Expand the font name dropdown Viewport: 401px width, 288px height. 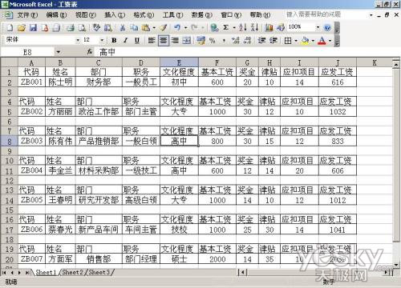[x=78, y=41]
